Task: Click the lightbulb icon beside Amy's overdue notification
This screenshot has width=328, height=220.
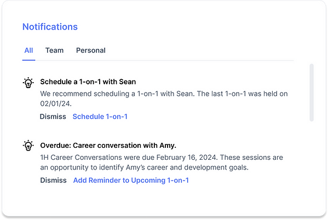Action: 28,146
